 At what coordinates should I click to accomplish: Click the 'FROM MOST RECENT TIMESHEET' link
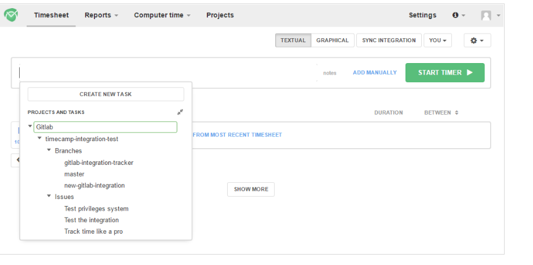click(238, 135)
